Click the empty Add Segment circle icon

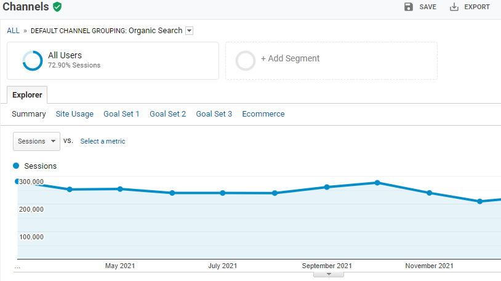pos(246,60)
